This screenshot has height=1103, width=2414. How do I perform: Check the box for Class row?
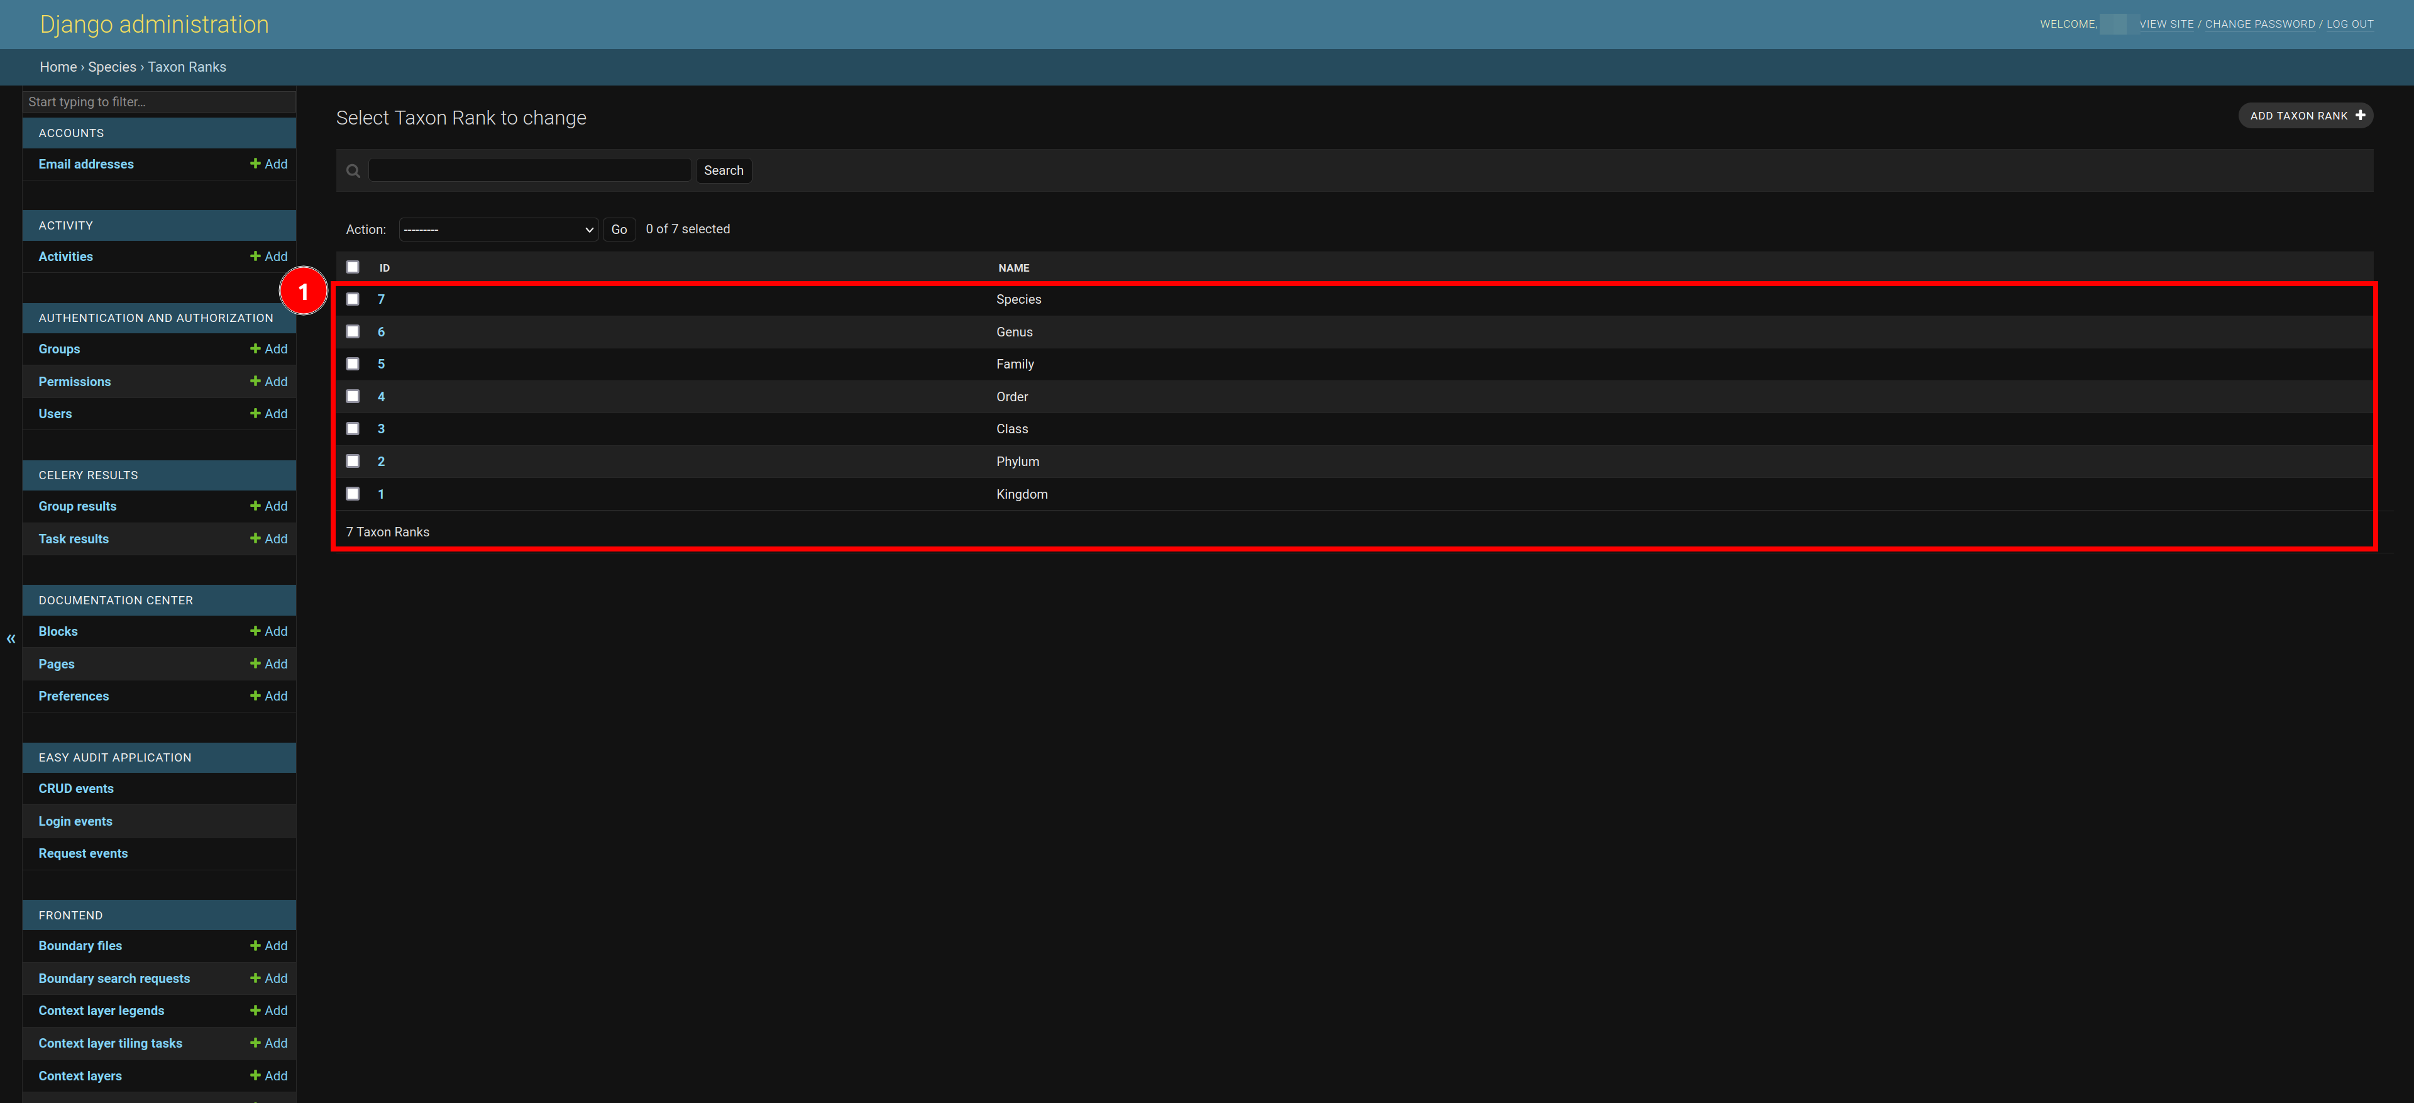(x=352, y=428)
